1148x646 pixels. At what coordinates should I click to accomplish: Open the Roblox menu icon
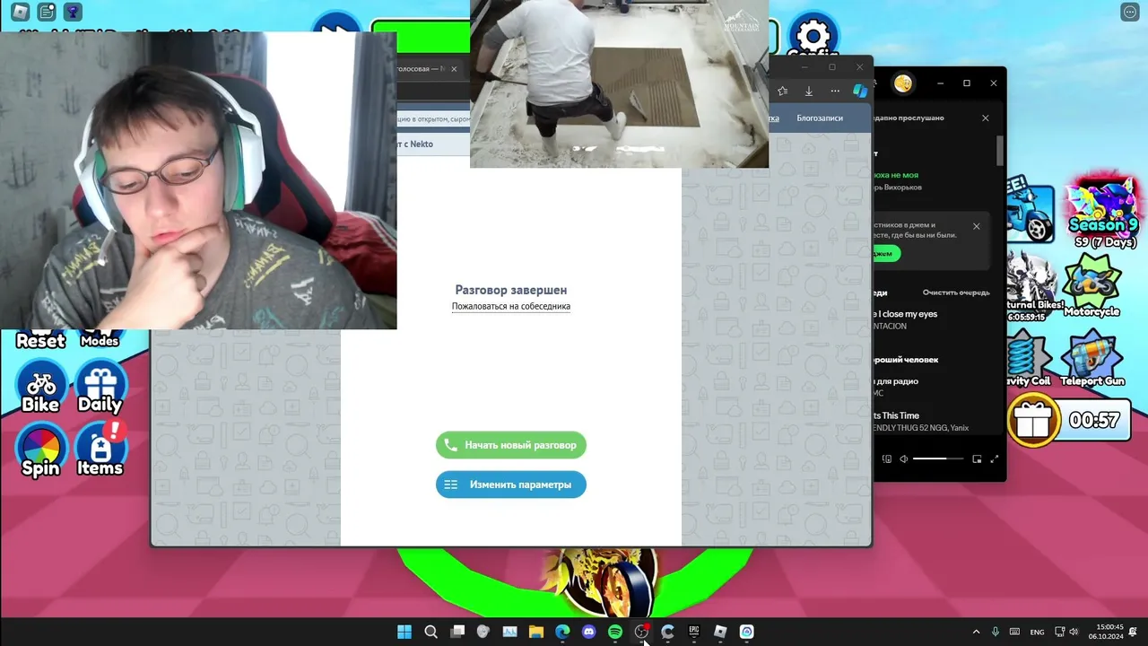(x=19, y=12)
